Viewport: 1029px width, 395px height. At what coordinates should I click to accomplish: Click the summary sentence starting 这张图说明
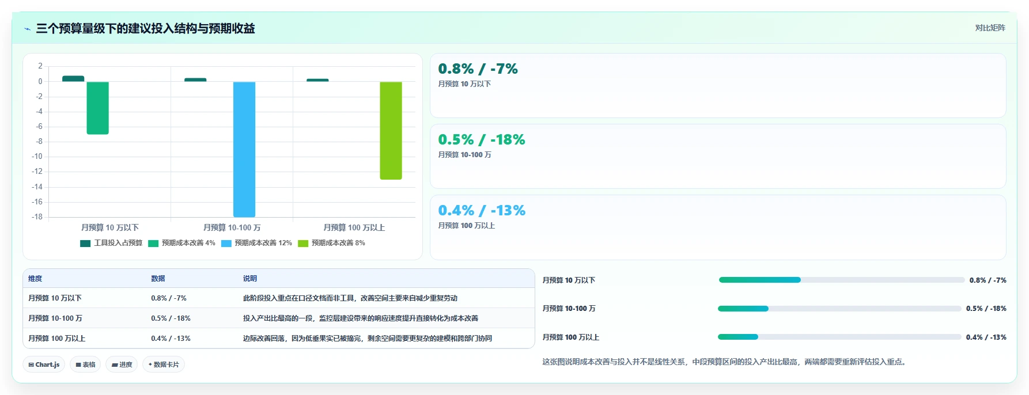coord(725,362)
